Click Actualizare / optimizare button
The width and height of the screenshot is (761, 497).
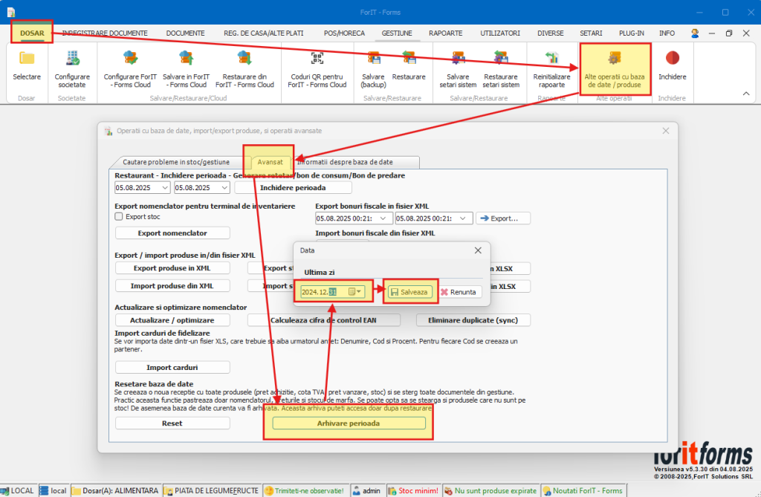[172, 320]
